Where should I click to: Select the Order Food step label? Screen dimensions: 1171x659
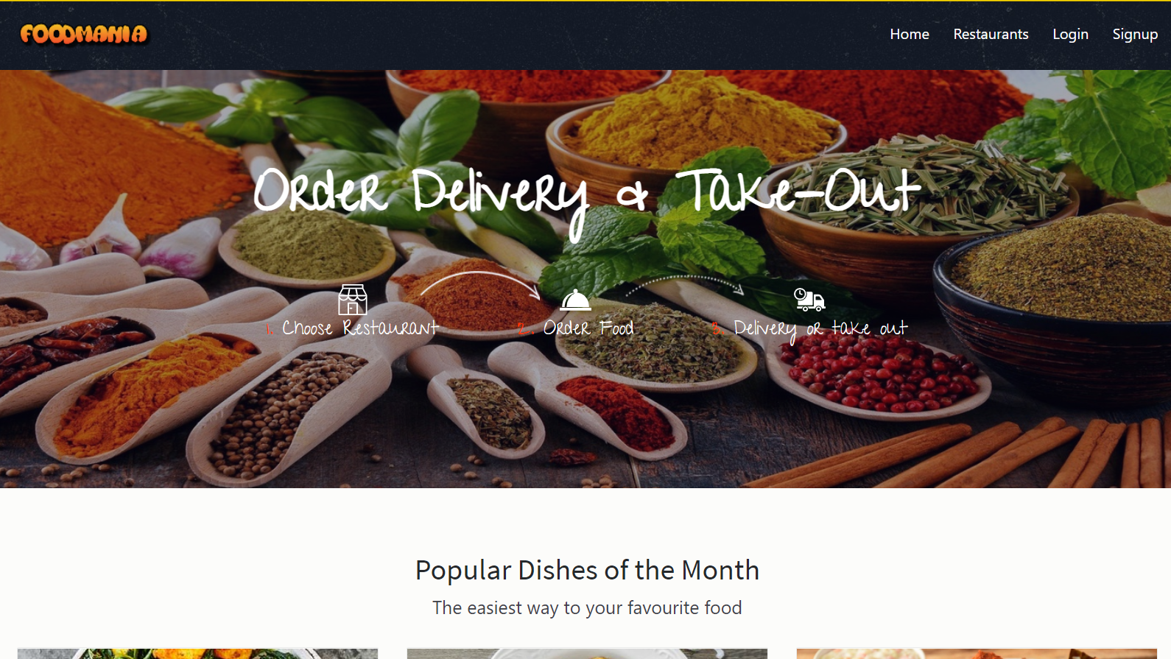pyautogui.click(x=575, y=328)
